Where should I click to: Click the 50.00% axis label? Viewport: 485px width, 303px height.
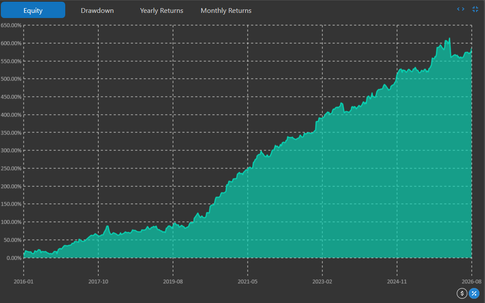click(13, 240)
